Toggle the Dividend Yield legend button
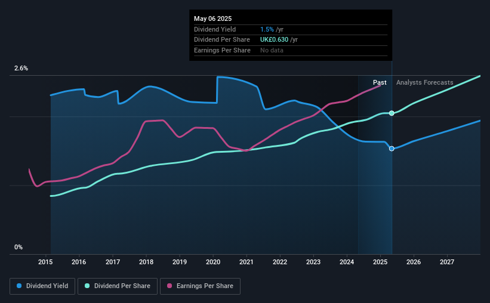 click(x=42, y=286)
